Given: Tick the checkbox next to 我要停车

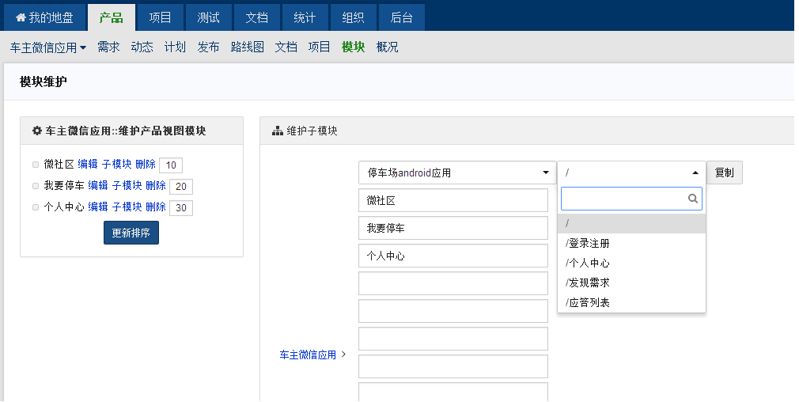Looking at the screenshot, I should tap(35, 186).
